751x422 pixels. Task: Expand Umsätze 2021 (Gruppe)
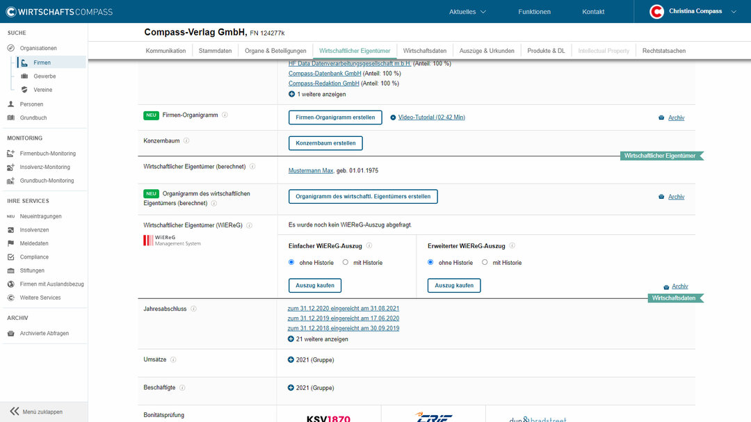click(x=311, y=359)
